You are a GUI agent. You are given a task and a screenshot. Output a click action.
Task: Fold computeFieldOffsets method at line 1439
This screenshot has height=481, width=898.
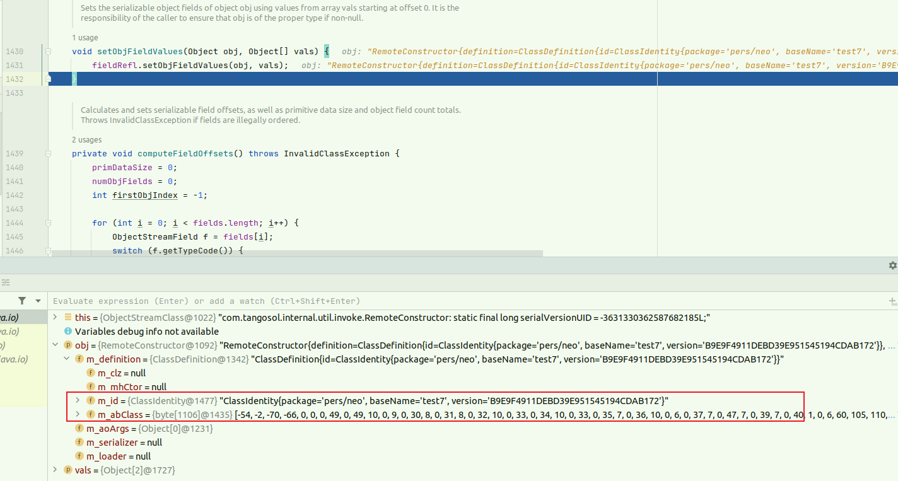pyautogui.click(x=47, y=153)
